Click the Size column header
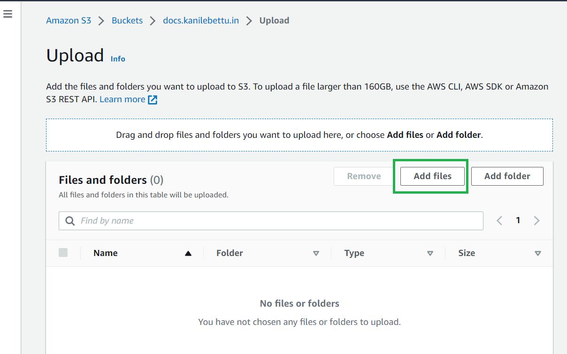 (x=467, y=253)
